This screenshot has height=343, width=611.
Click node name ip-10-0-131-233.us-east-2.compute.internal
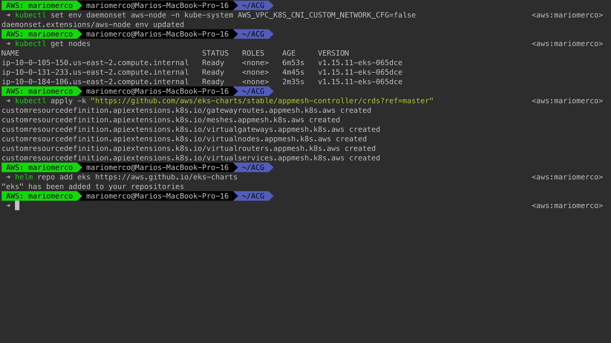coord(95,72)
